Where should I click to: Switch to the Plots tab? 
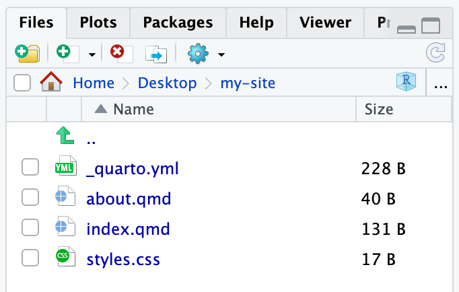(98, 22)
